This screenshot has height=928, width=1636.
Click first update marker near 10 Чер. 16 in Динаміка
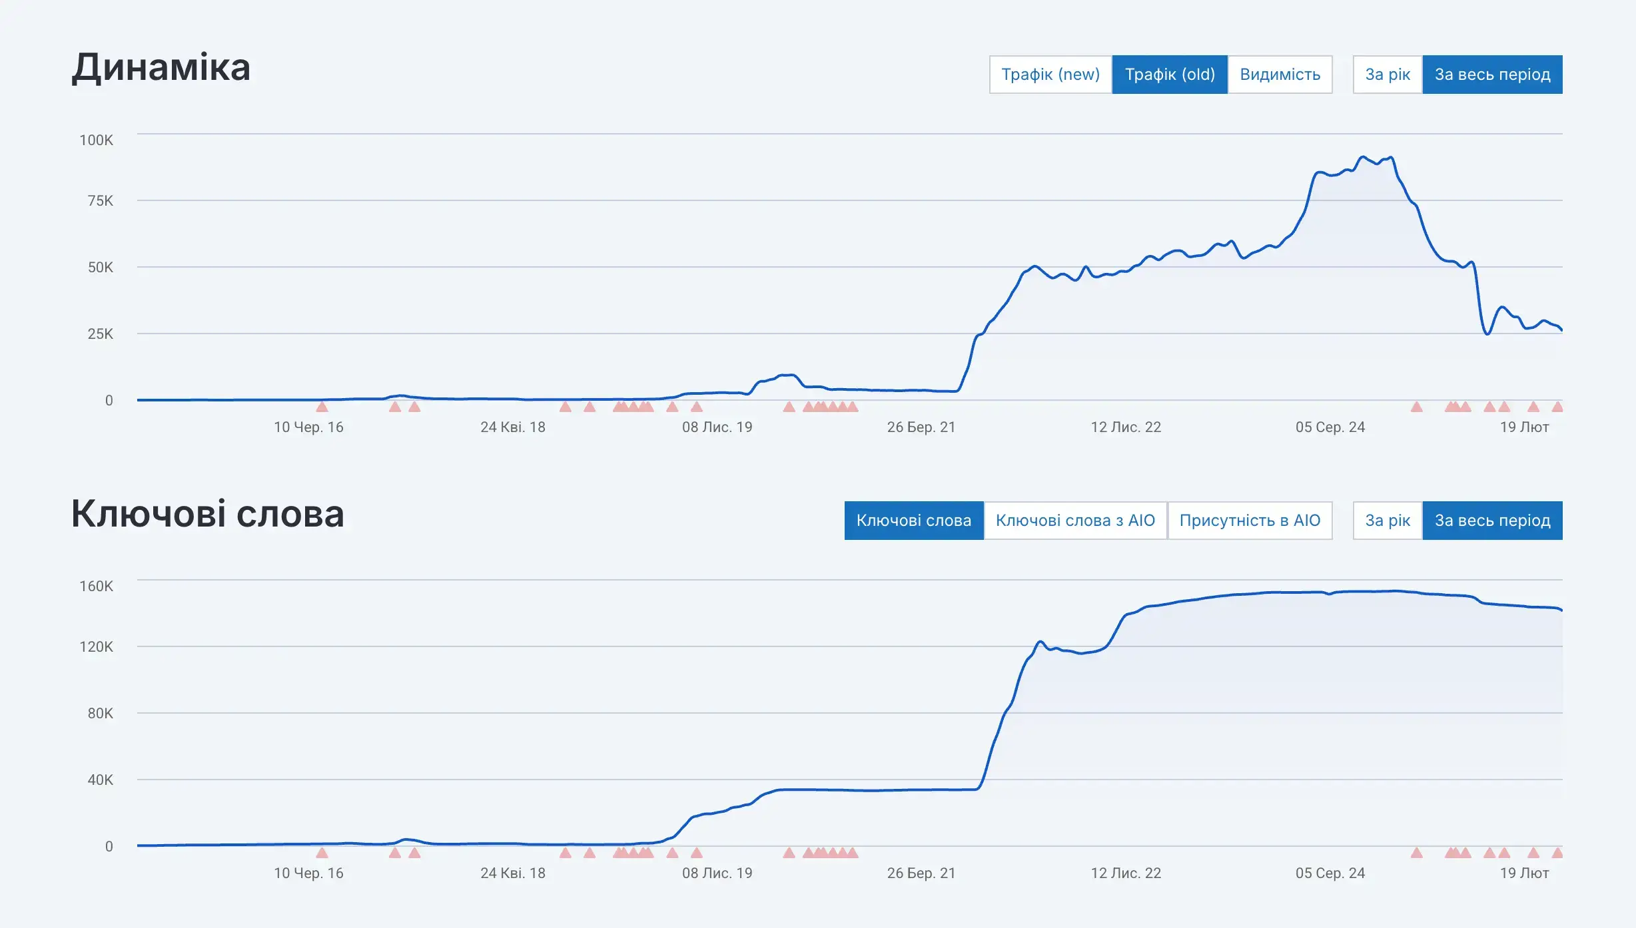tap(322, 407)
